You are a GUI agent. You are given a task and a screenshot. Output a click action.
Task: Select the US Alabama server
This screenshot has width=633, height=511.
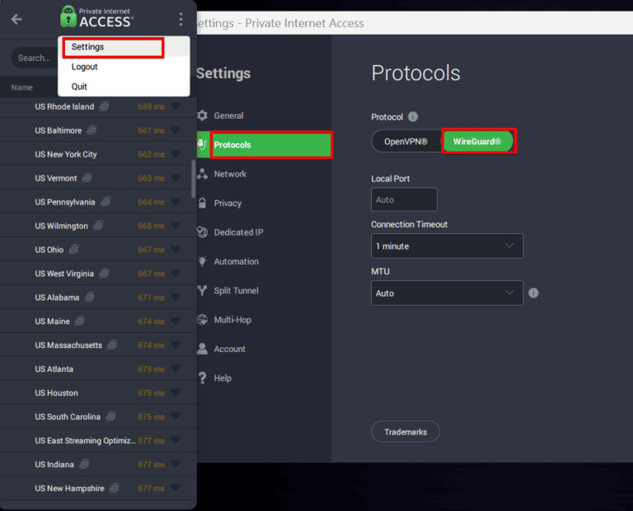[98, 297]
